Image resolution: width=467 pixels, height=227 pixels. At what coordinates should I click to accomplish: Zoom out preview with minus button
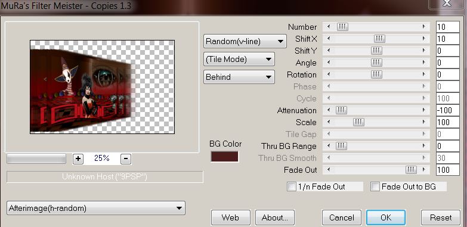tap(126, 159)
